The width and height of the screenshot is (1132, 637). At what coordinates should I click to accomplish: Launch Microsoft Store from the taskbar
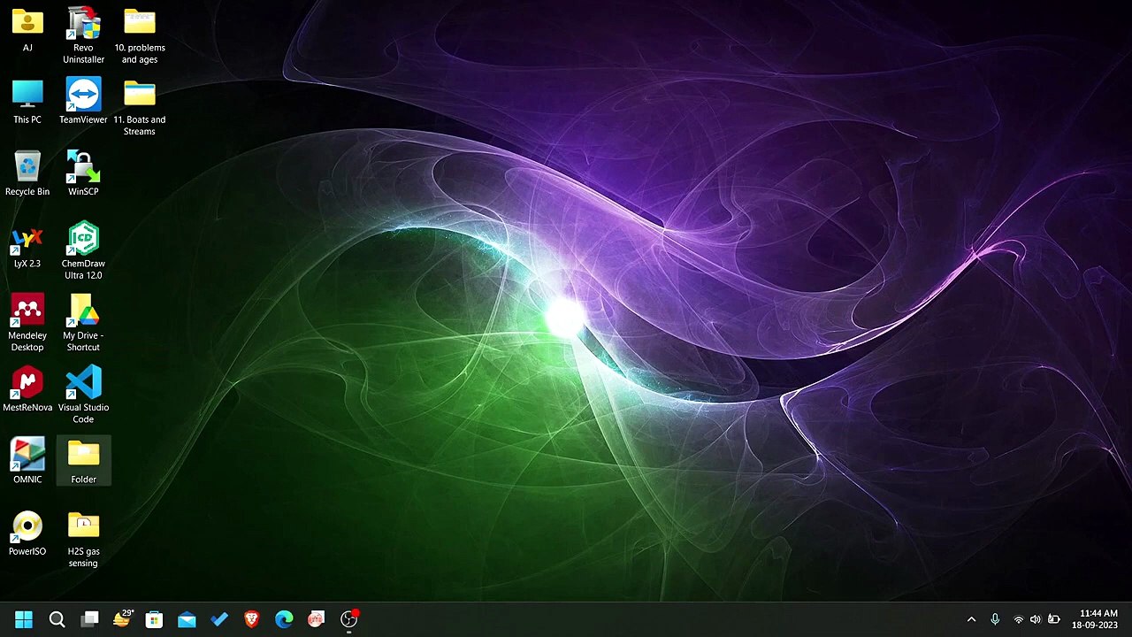click(x=154, y=619)
